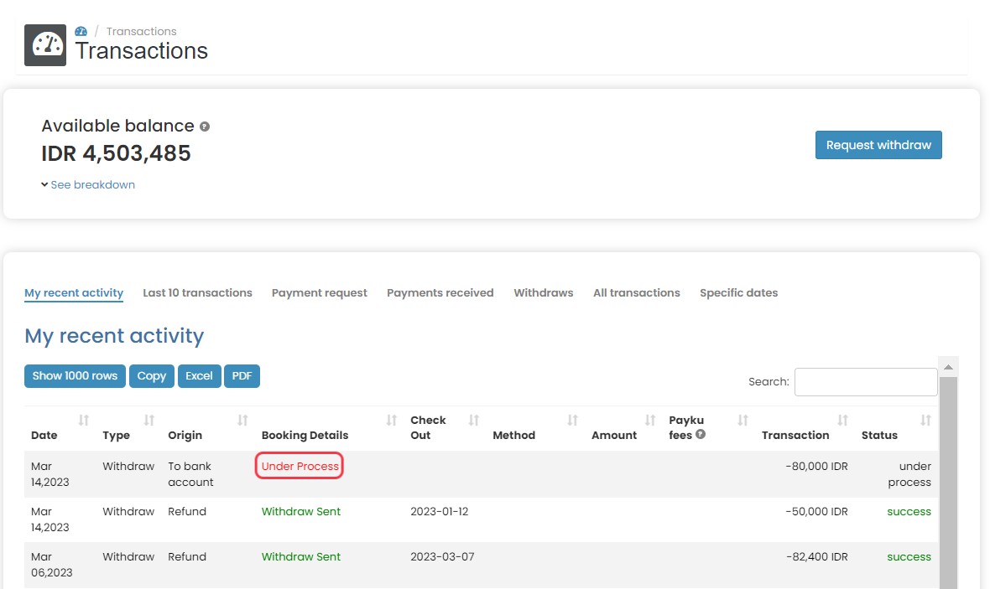The image size is (990, 589).
Task: Click the 2023-03-07 check out date
Action: pyautogui.click(x=443, y=557)
